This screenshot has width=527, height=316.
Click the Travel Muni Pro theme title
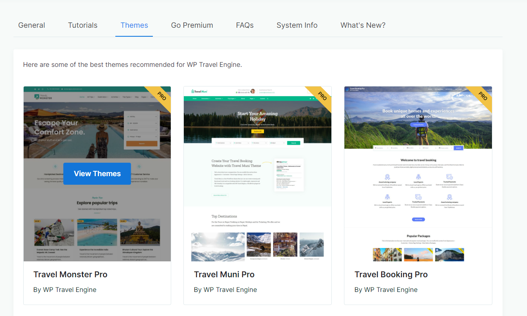224,274
